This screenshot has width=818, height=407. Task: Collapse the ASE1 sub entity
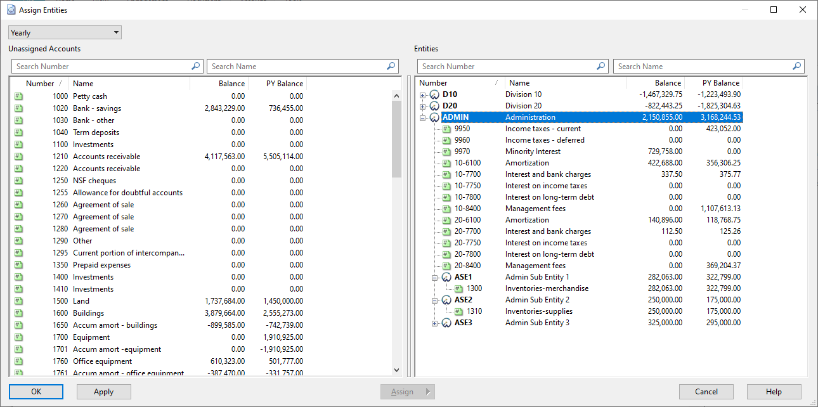[435, 277]
